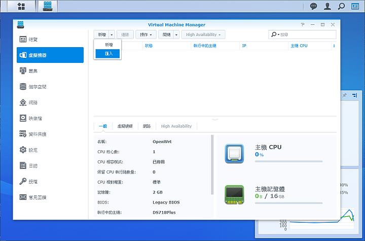This screenshot has height=241, width=365.
Task: Open the 網路 network sidebar item
Action: click(x=50, y=102)
